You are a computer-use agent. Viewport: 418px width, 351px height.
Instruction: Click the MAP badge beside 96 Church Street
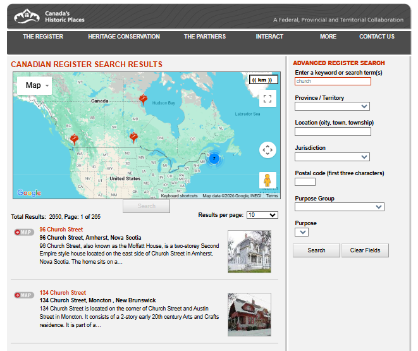pyautogui.click(x=24, y=232)
